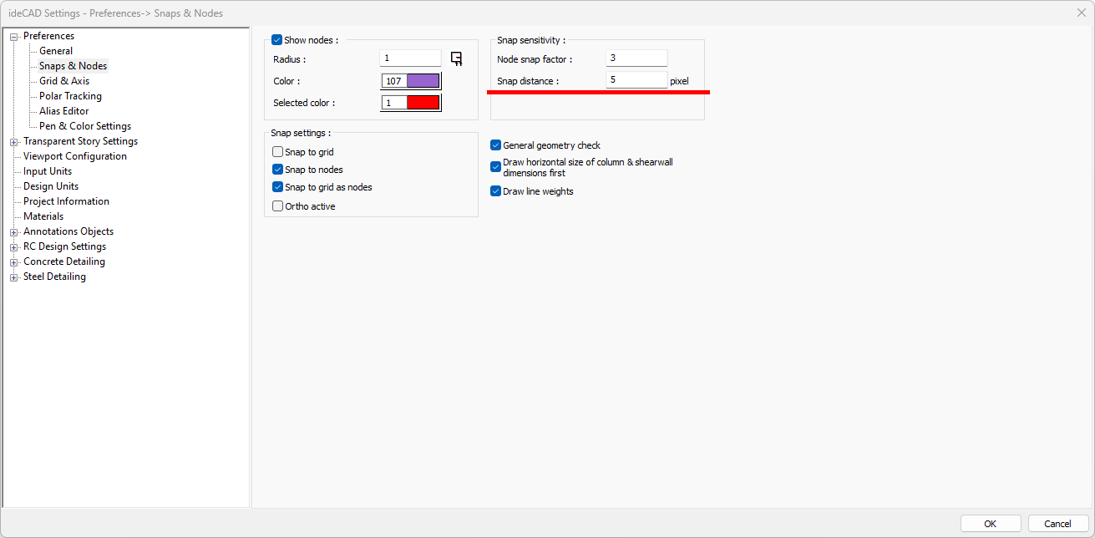Viewport: 1095px width, 538px height.
Task: Click the Snap distance field
Action: (636, 80)
